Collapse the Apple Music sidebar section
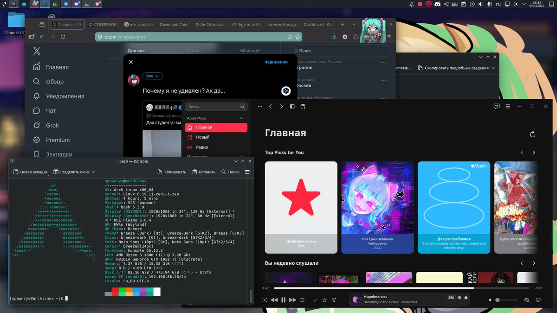 pyautogui.click(x=242, y=118)
